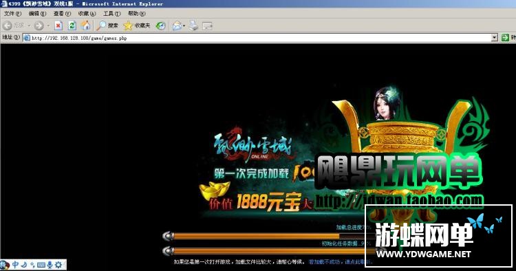
Task: Click the Print toolbar icon
Action: (x=193, y=25)
